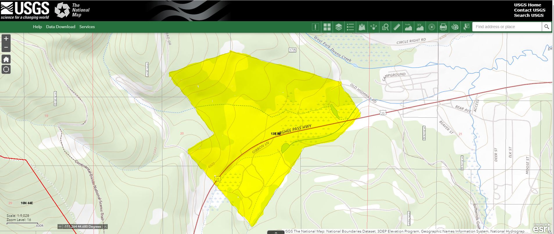
Task: Click the 16N 44E township label
Action: (x=27, y=203)
